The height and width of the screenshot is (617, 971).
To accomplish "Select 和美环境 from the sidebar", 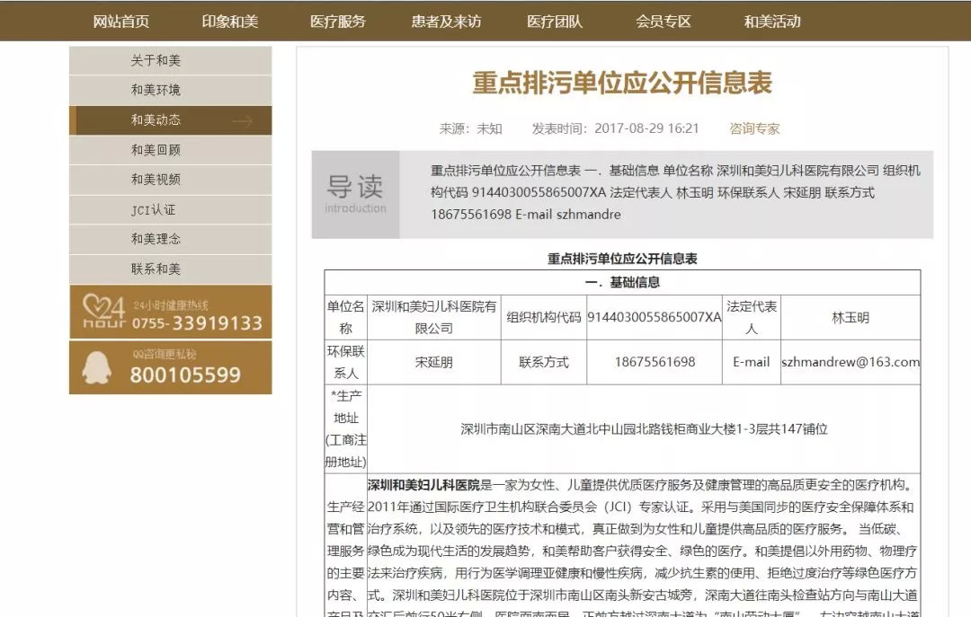I will click(x=156, y=90).
